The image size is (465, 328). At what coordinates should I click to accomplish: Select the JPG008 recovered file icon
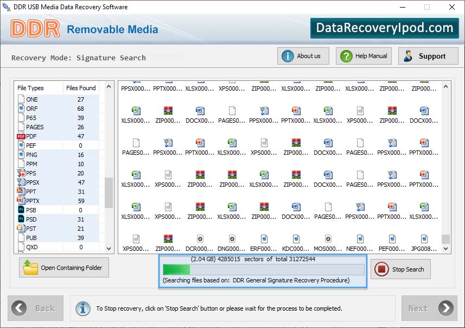pyautogui.click(x=424, y=239)
